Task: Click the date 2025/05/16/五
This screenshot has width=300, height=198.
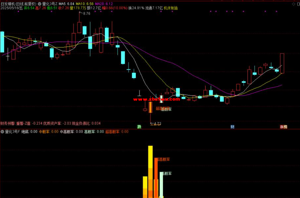Action: [12, 8]
